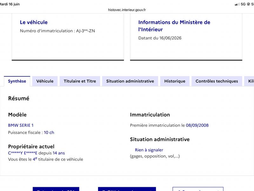Viewport: 254px width, 191px height.
Task: Click the Imprimer le CSA button
Action: pyautogui.click(x=56, y=189)
